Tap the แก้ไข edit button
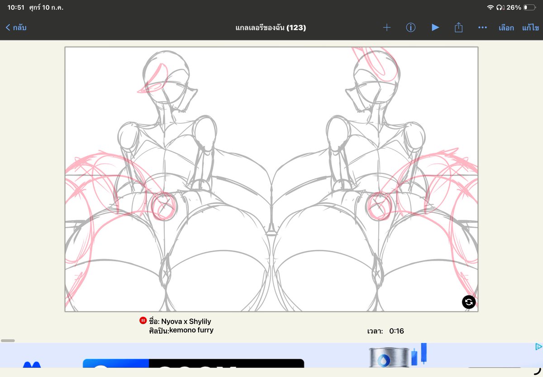 [530, 28]
